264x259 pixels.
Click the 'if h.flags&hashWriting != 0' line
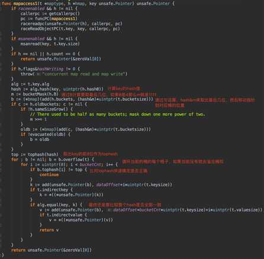pyautogui.click(x=46, y=69)
